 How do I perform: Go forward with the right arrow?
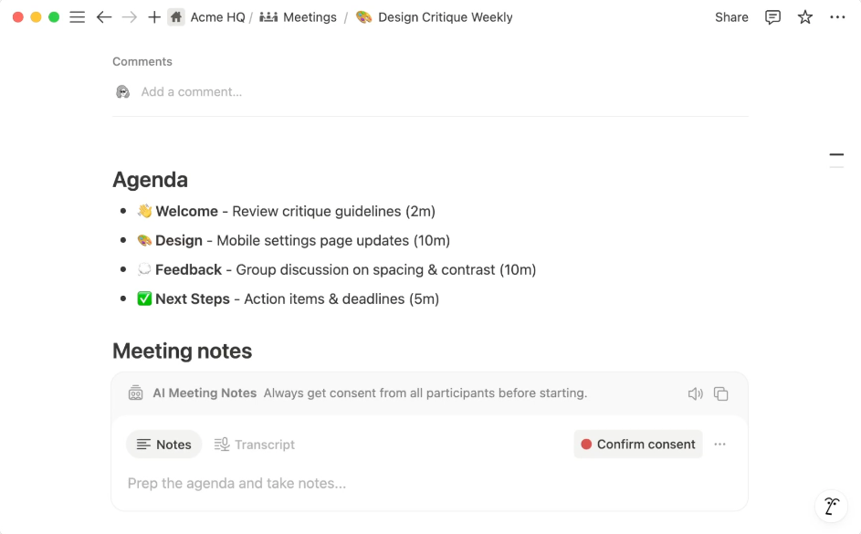coord(129,17)
